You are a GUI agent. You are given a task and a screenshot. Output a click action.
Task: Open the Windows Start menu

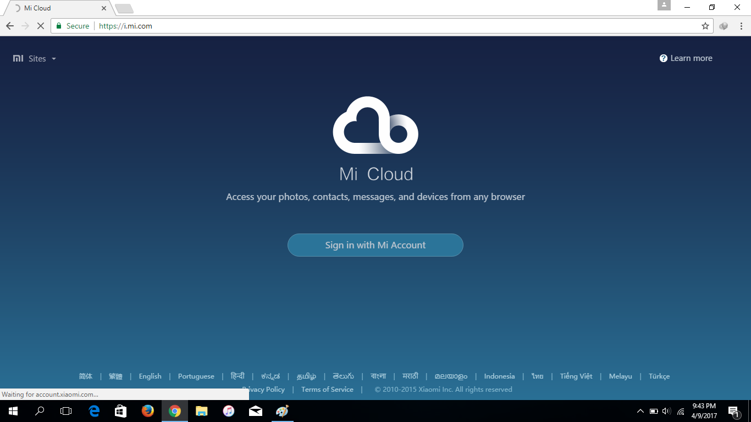pos(13,411)
